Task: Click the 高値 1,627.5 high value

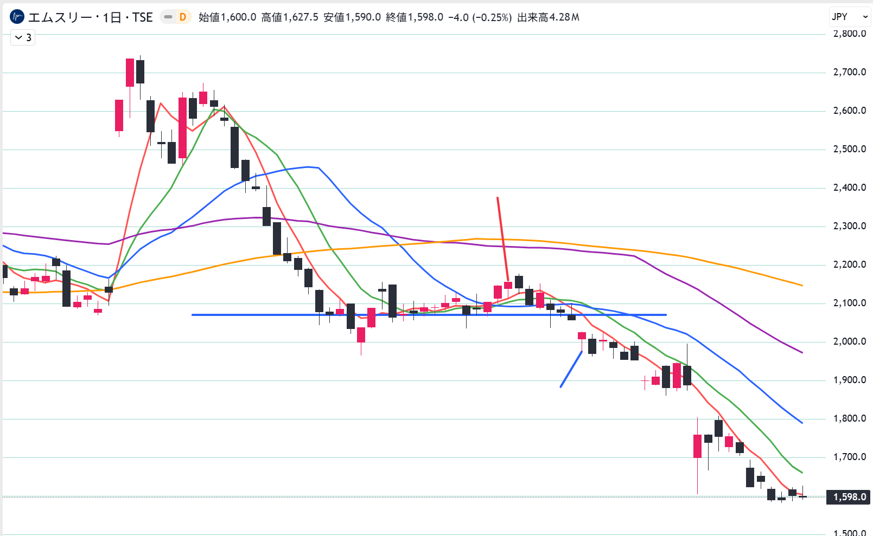Action: coord(290,17)
